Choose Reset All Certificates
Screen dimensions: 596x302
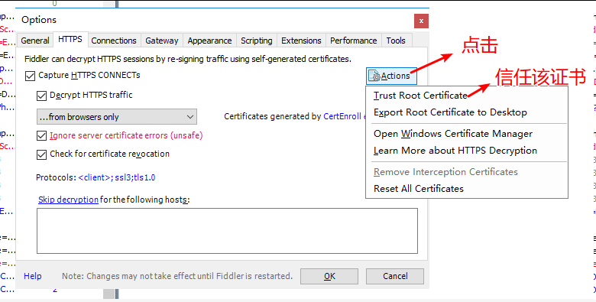click(x=419, y=189)
